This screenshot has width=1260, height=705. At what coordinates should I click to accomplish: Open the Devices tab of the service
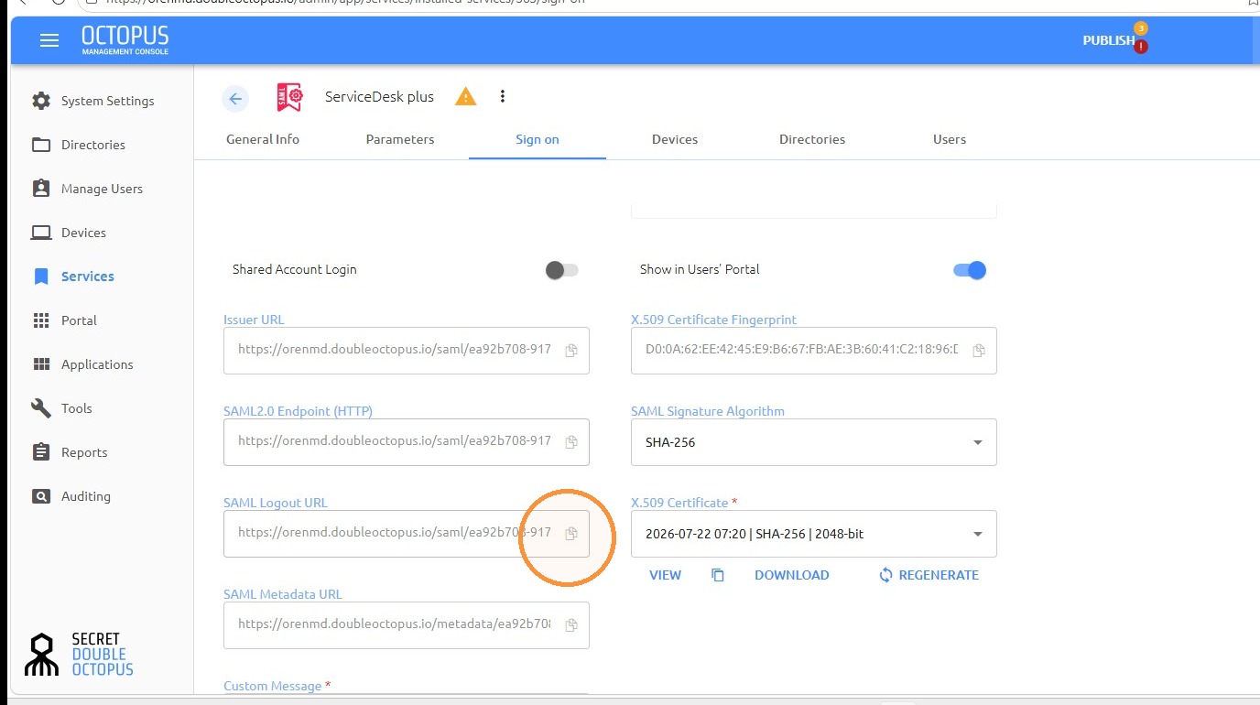[675, 139]
